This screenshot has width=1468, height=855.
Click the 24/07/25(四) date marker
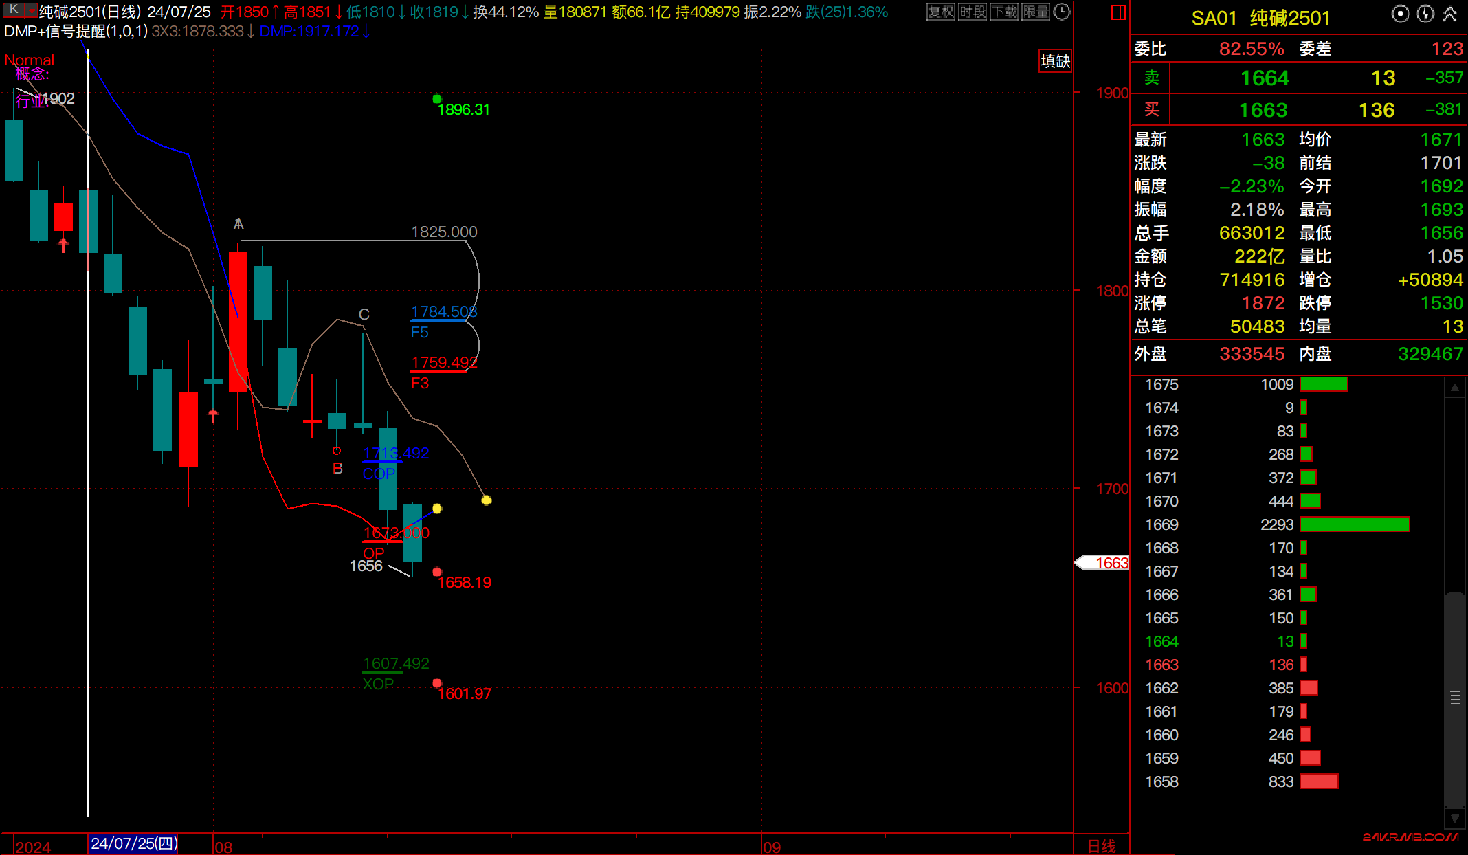(x=133, y=843)
